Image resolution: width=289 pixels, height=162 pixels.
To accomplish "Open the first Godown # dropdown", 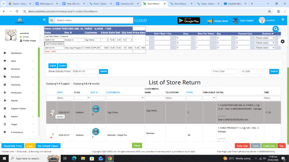I will tap(265, 38).
